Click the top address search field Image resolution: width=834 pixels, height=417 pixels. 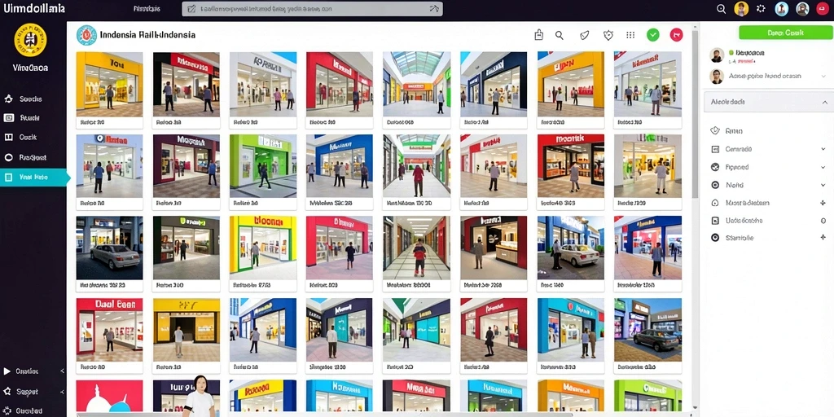pos(312,8)
